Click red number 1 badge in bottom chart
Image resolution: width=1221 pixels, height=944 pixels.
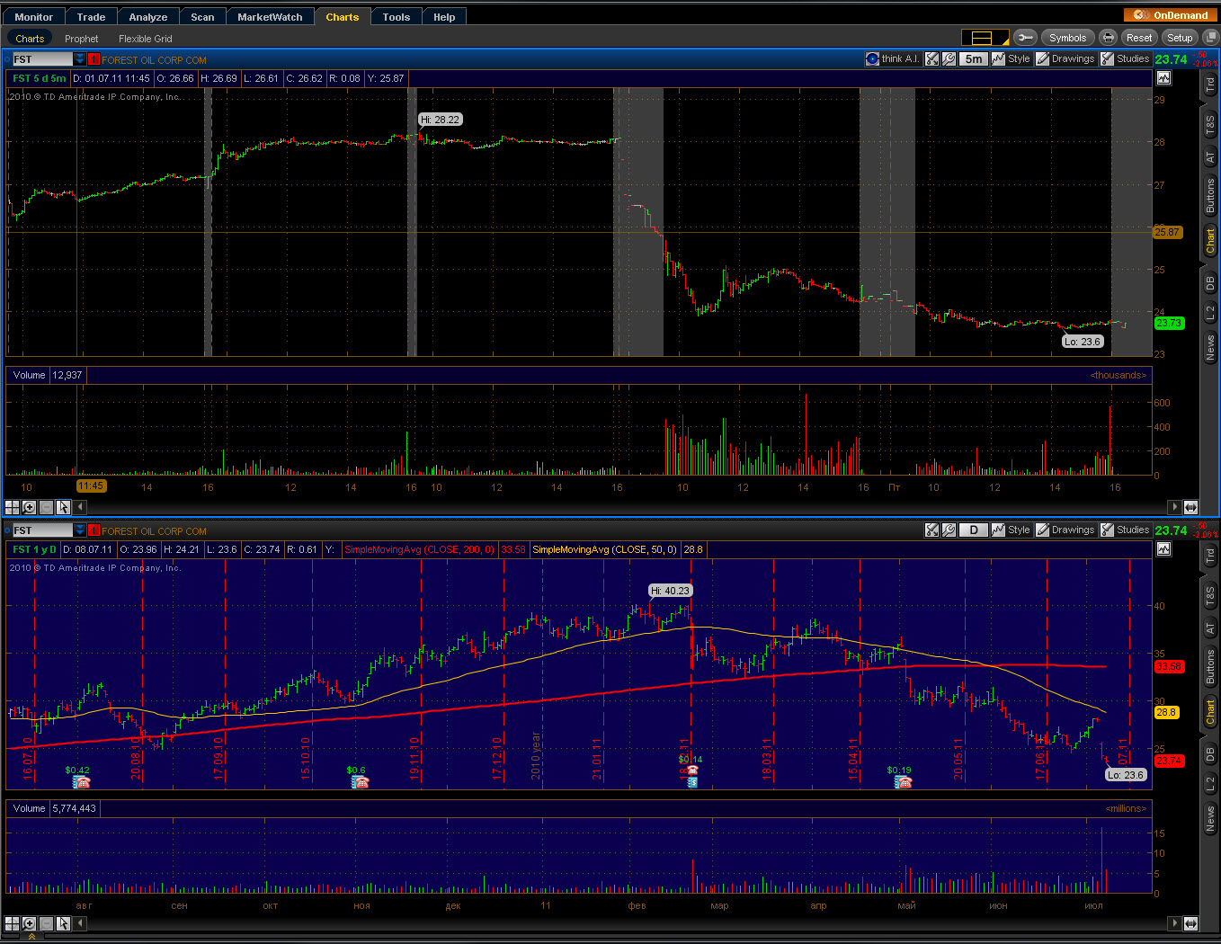(94, 530)
